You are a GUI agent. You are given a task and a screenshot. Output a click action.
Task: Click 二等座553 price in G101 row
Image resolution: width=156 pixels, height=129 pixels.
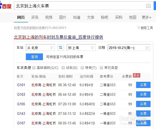coord(108,85)
